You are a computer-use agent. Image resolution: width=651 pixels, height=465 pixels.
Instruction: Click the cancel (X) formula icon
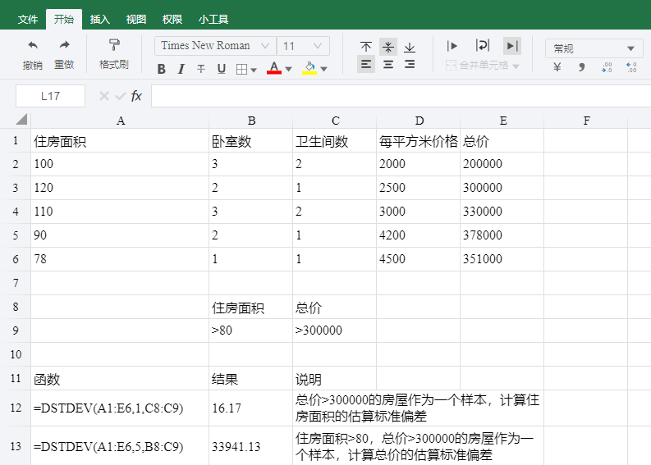[x=104, y=96]
